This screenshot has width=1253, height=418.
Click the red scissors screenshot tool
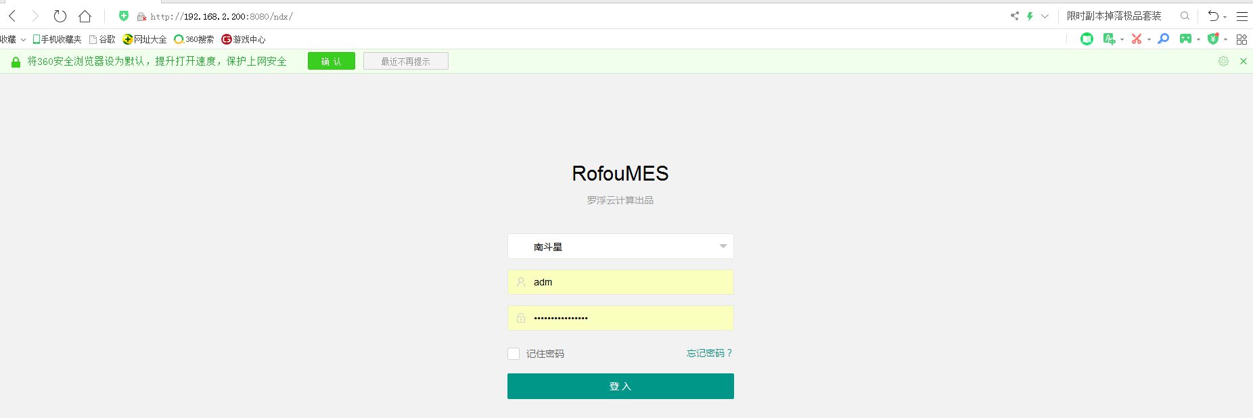pyautogui.click(x=1137, y=39)
